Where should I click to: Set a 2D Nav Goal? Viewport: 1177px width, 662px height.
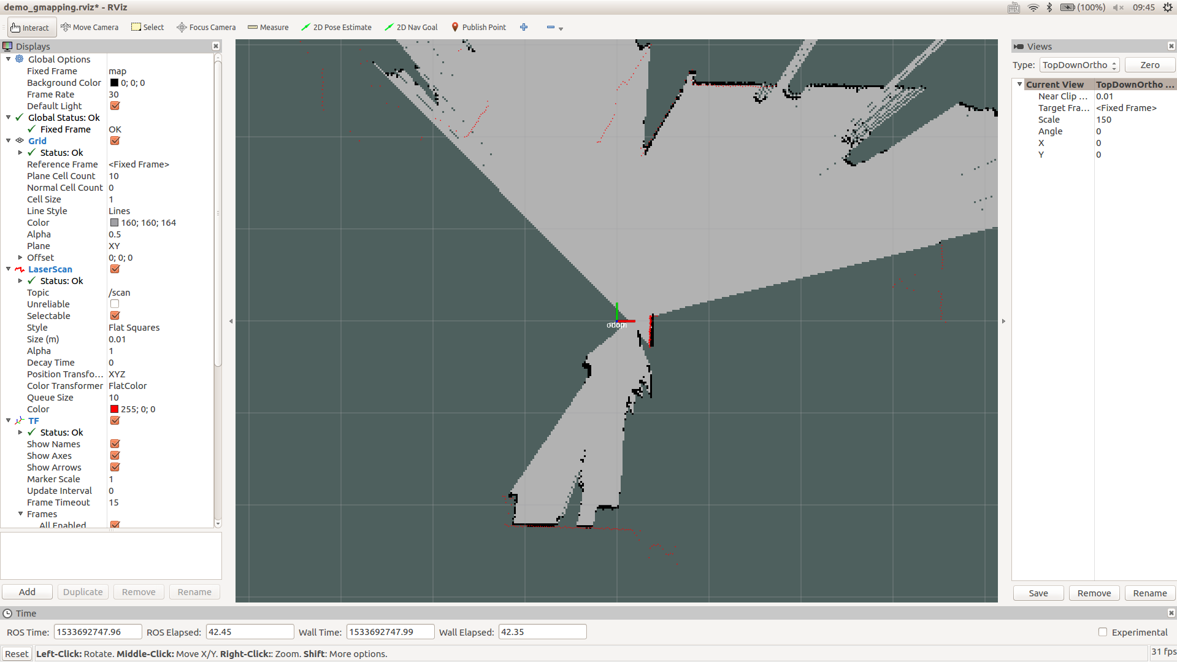coord(411,27)
